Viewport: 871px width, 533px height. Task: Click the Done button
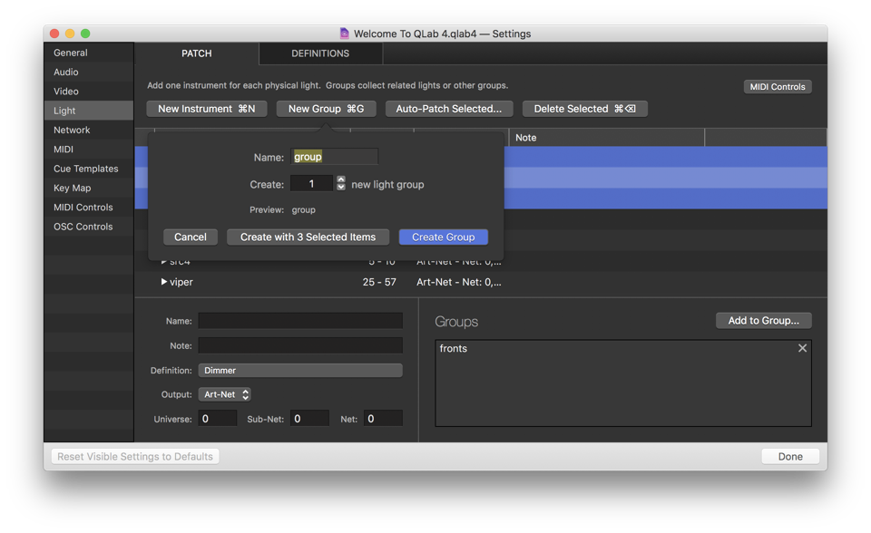pyautogui.click(x=790, y=457)
